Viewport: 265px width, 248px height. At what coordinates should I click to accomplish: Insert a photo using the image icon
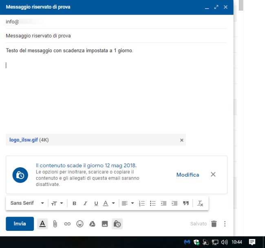point(105,224)
